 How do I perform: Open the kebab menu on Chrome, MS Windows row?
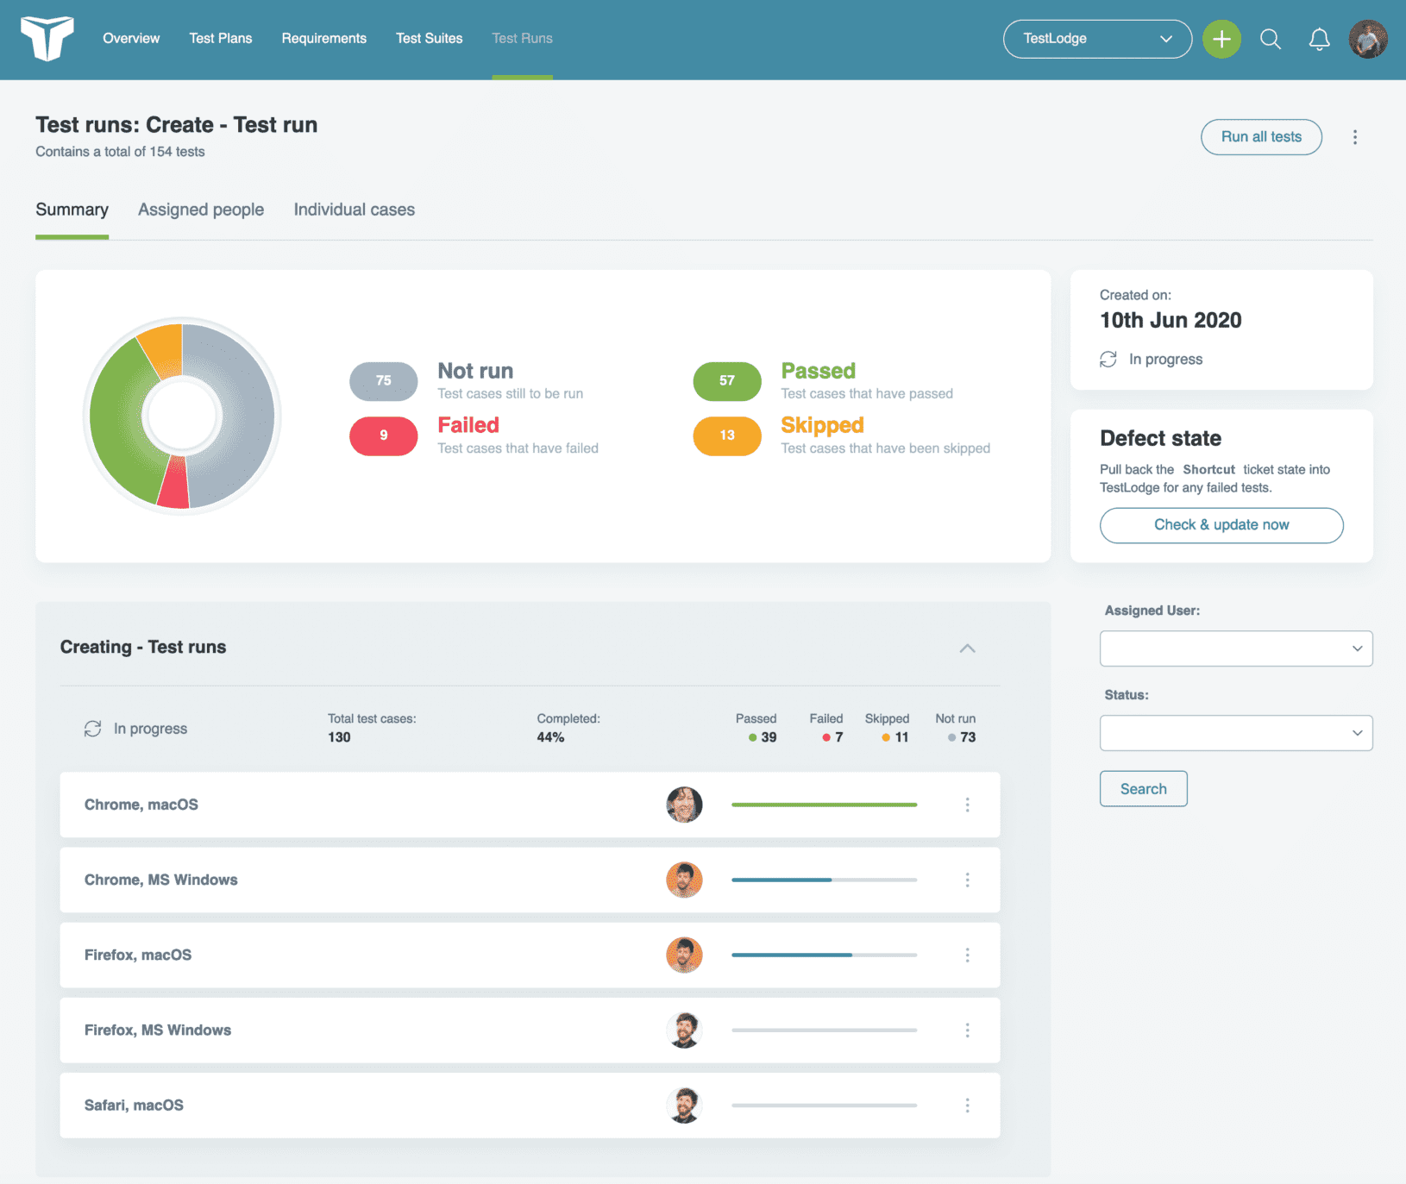click(x=968, y=880)
